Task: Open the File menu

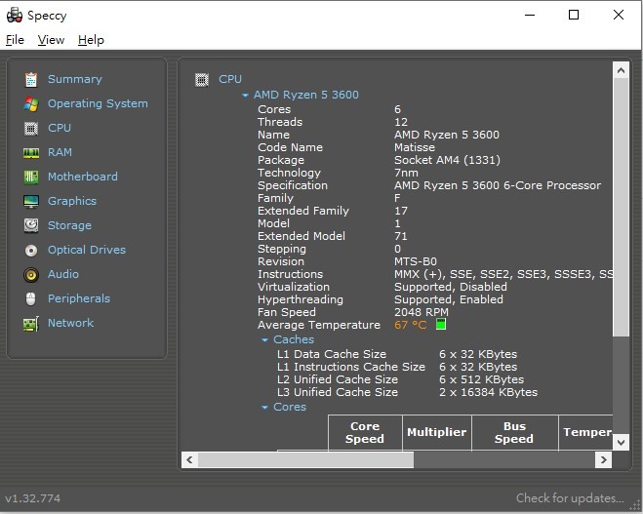Action: 16,40
